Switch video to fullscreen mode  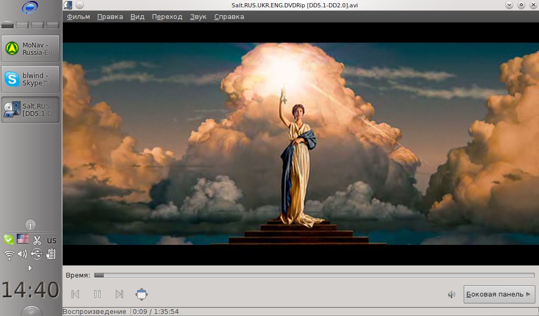142,294
